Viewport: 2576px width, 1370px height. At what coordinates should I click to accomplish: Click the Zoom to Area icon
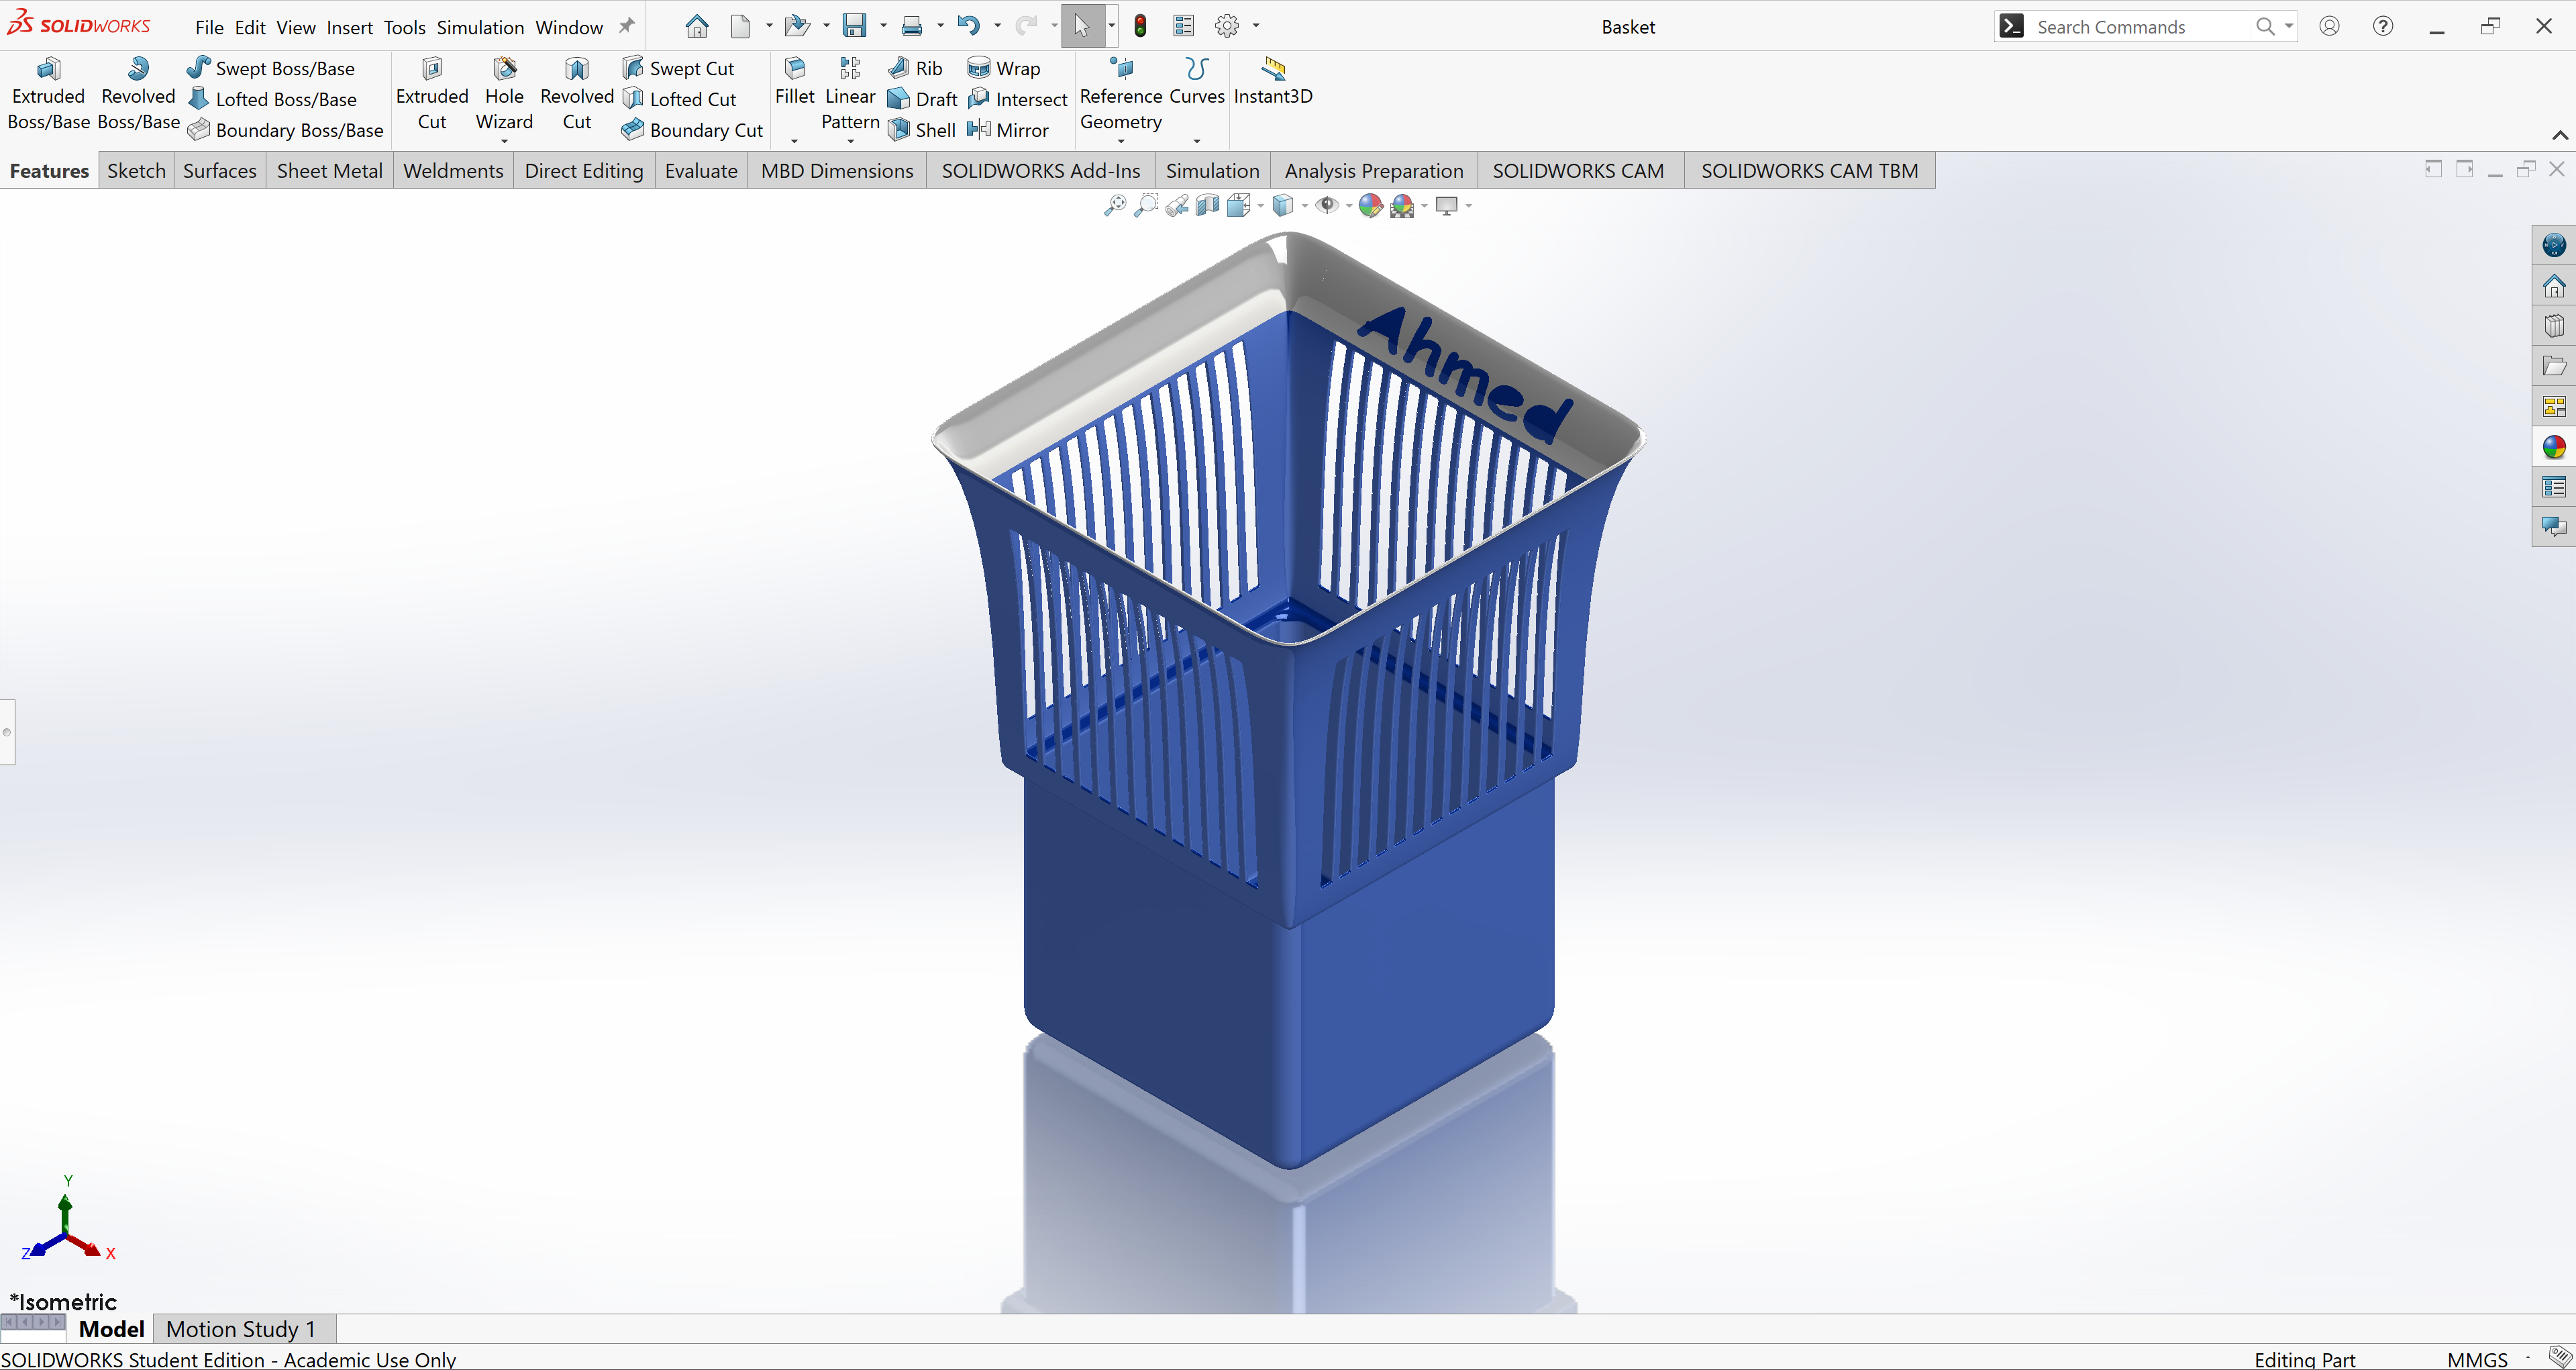[x=1146, y=205]
